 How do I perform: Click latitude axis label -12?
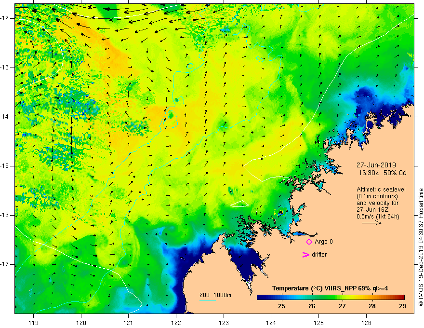point(5,18)
